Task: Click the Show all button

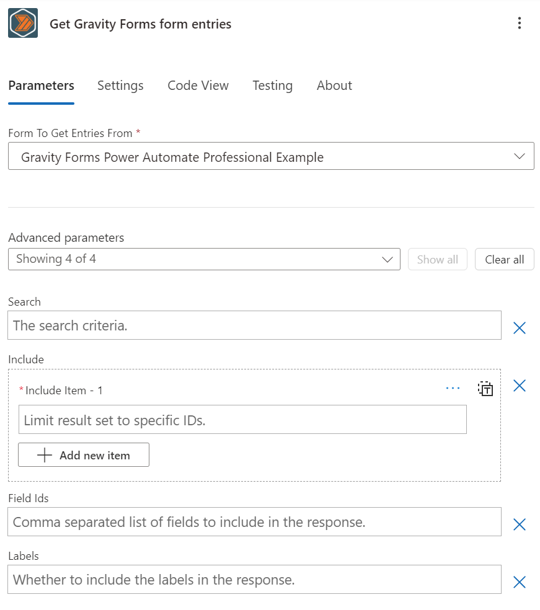Action: point(437,259)
